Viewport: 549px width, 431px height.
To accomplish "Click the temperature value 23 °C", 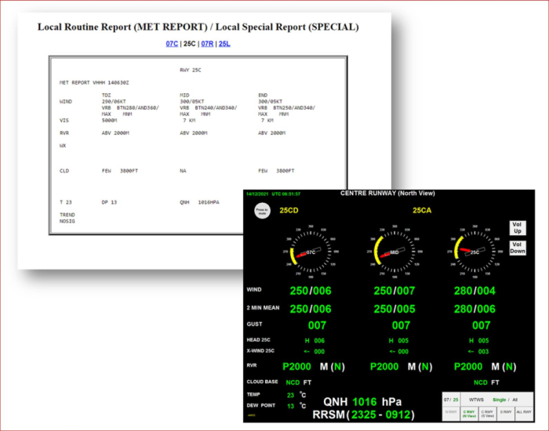I will point(296,395).
